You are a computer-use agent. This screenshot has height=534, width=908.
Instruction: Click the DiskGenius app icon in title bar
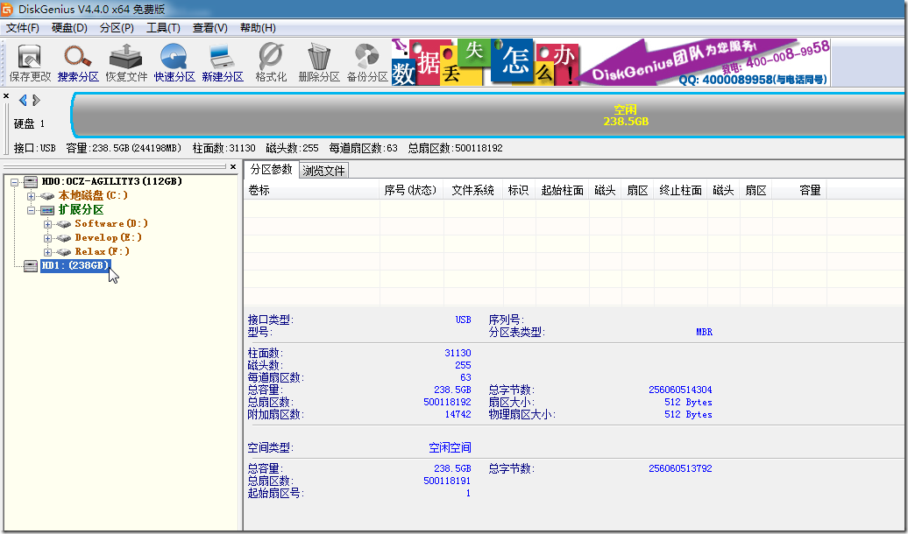click(x=8, y=10)
